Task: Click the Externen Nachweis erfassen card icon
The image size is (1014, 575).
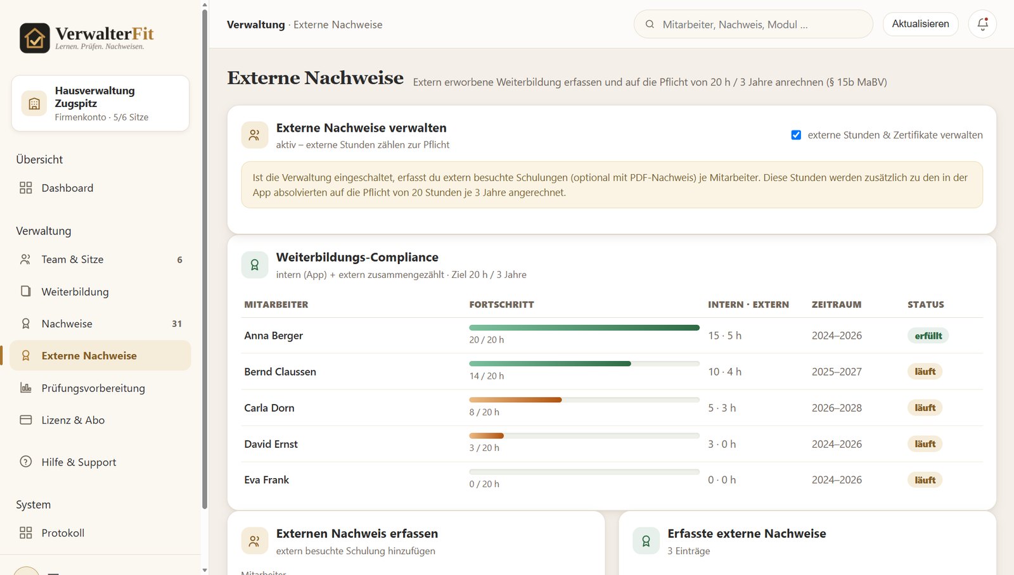Action: pyautogui.click(x=254, y=541)
